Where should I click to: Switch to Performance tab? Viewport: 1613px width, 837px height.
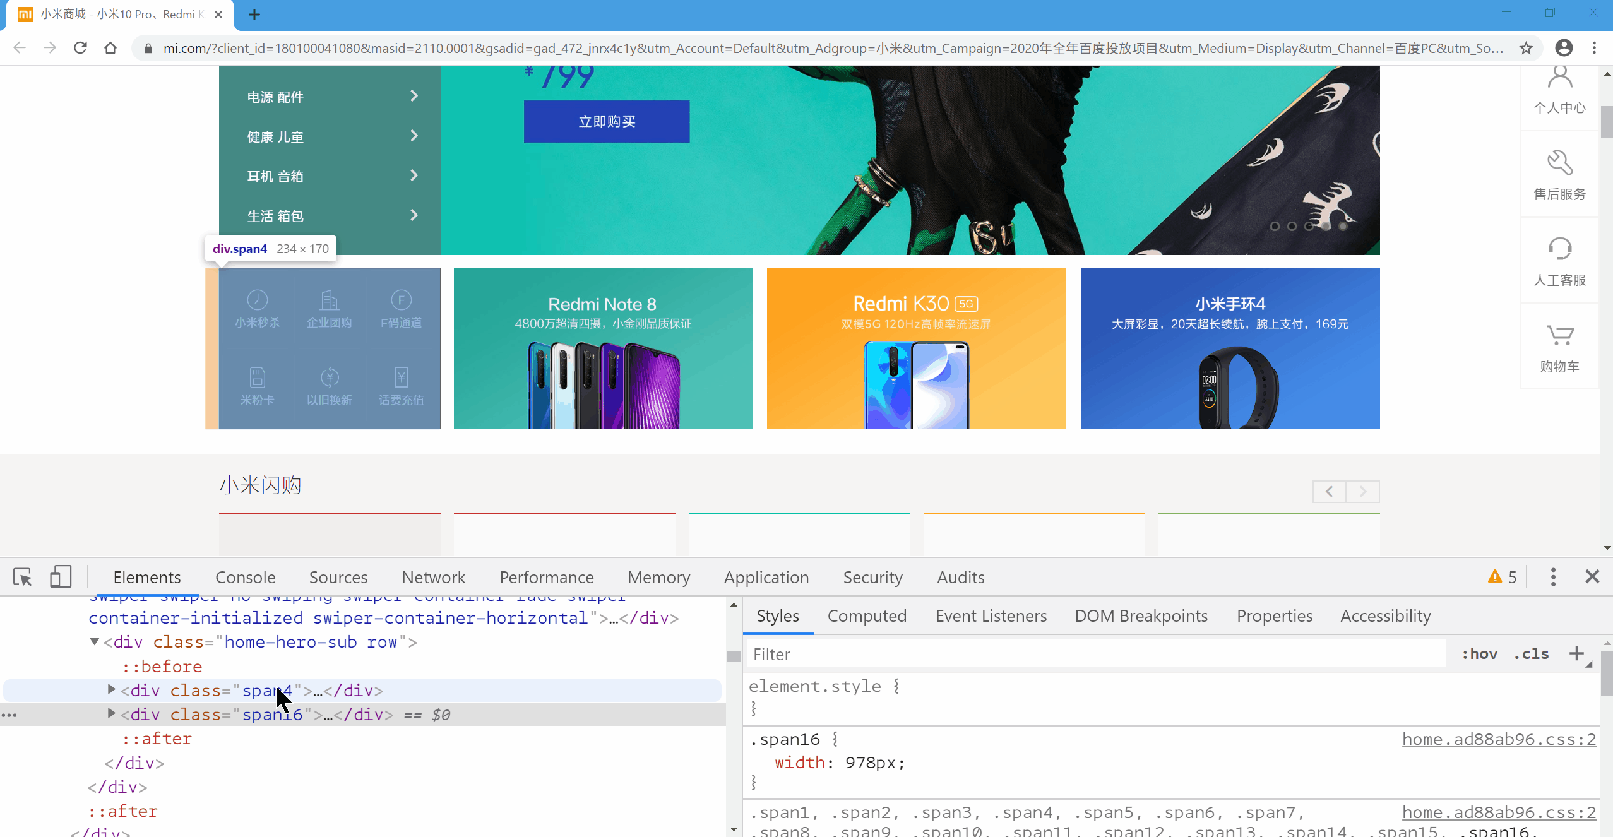tap(547, 577)
